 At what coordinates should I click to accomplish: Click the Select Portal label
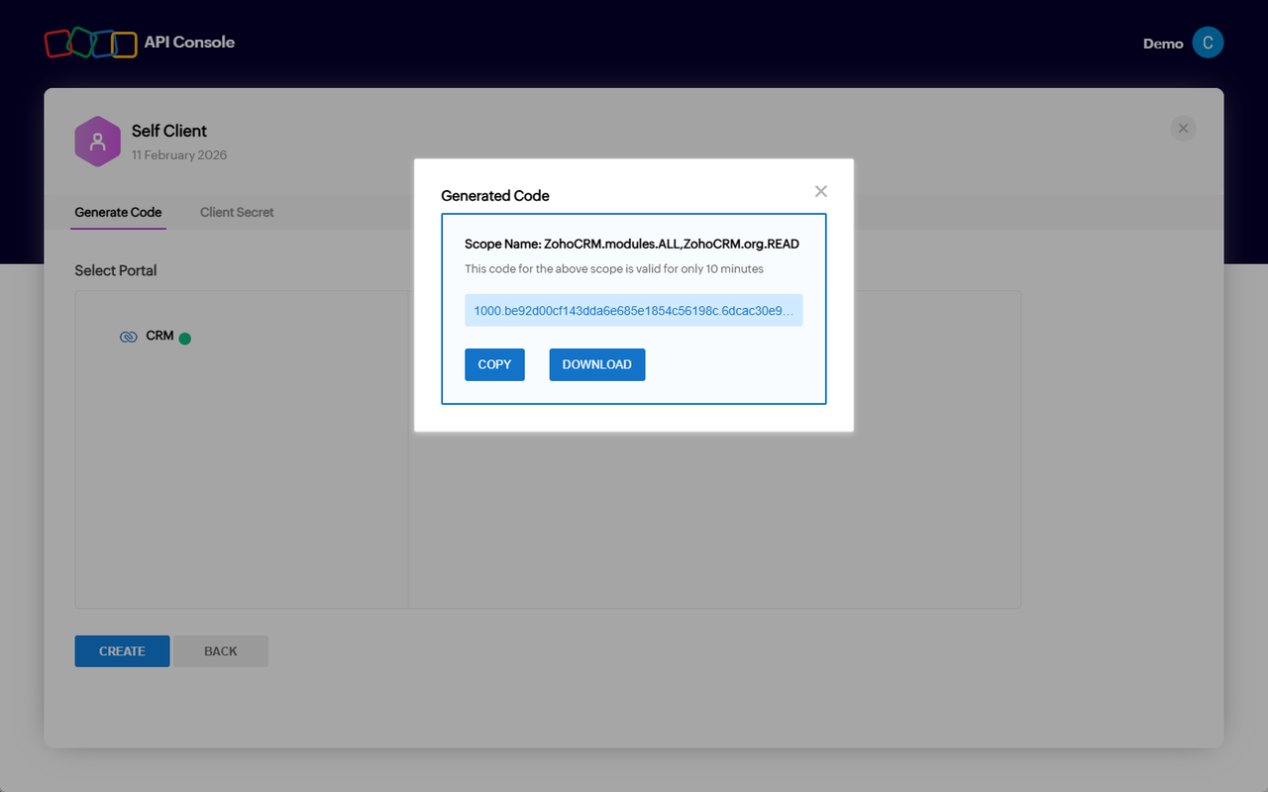click(x=116, y=270)
